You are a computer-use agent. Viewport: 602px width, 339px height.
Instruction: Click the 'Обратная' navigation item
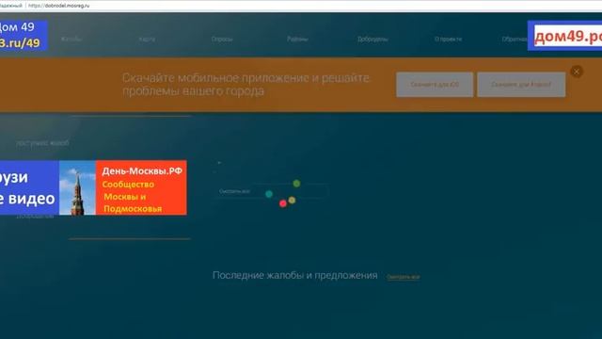515,40
